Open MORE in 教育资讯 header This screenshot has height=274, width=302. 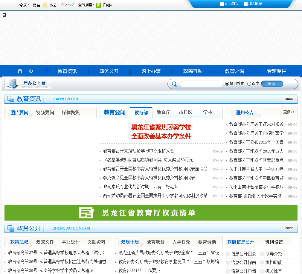coord(288,99)
